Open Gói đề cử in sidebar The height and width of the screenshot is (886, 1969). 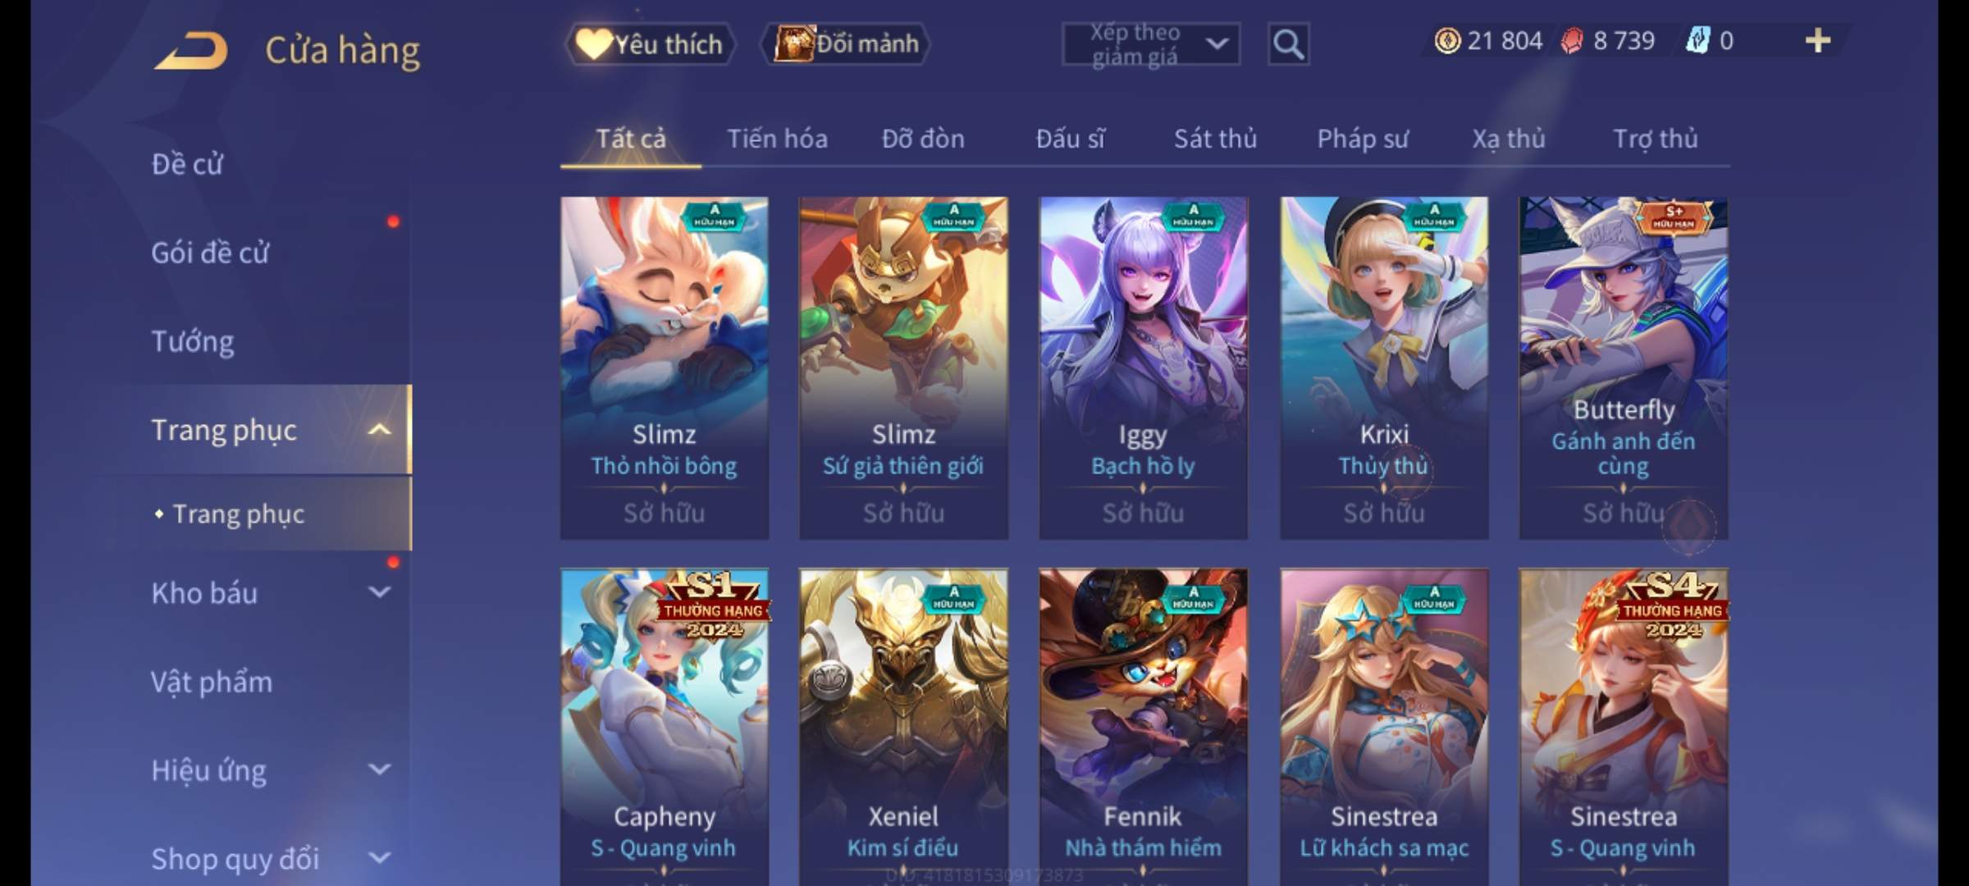[210, 253]
